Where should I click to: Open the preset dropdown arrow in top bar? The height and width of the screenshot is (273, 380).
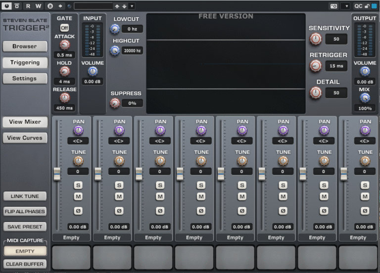[x=132, y=6]
